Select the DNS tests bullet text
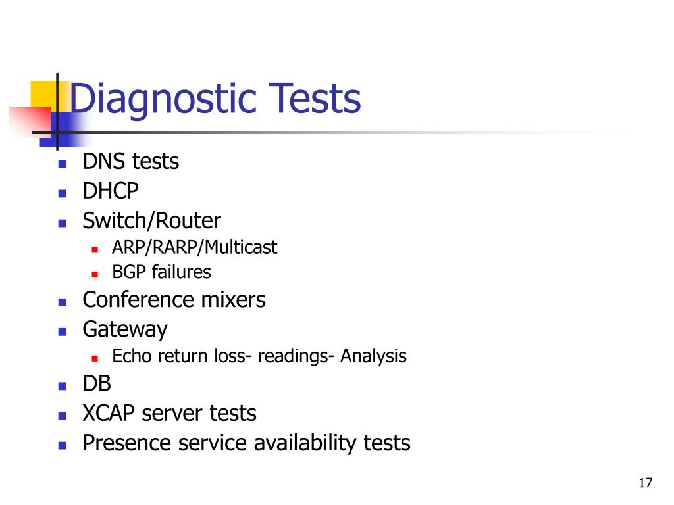The height and width of the screenshot is (505, 674). point(131,162)
